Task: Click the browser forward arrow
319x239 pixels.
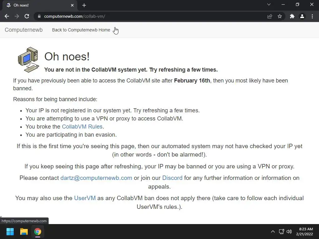Action: [17, 16]
